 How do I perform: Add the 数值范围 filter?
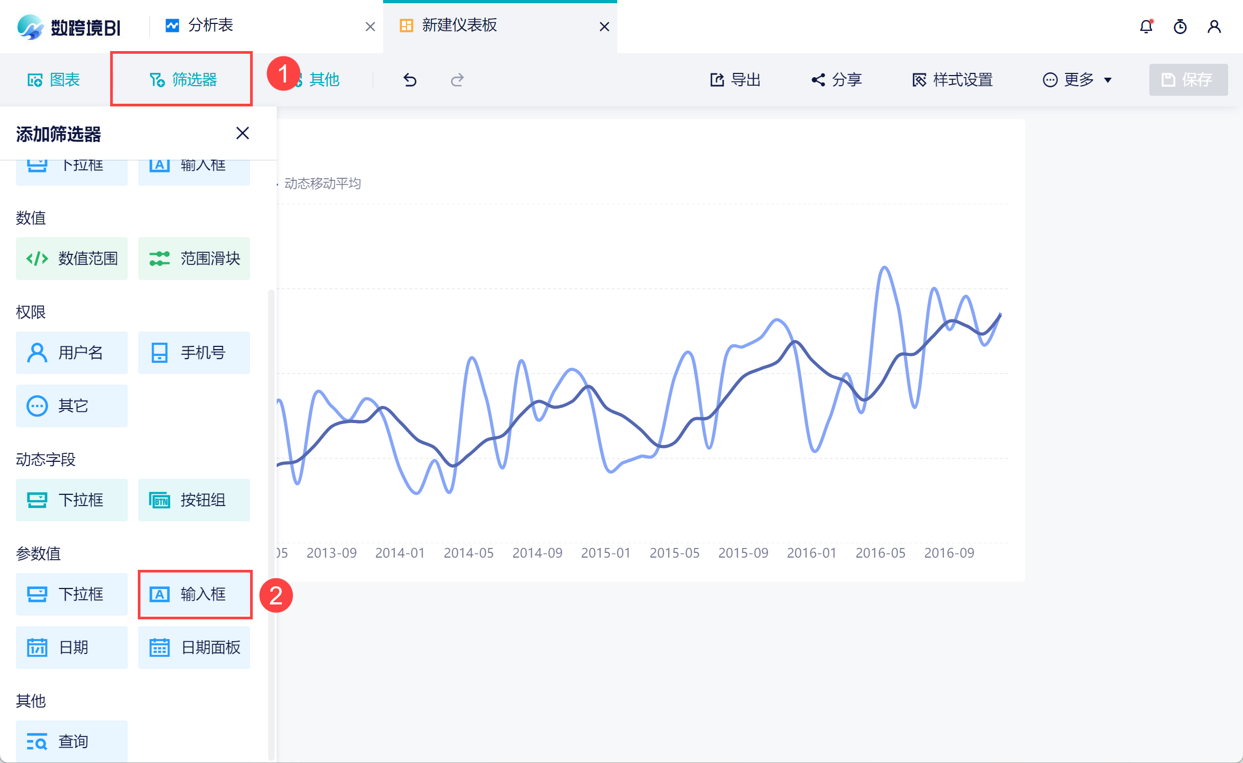tap(72, 259)
